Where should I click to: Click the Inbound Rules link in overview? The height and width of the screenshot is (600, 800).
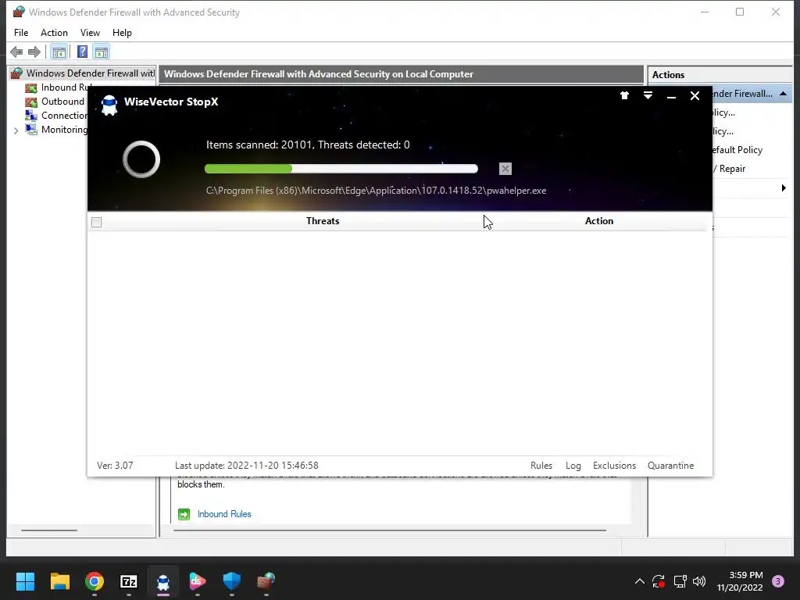(x=224, y=514)
